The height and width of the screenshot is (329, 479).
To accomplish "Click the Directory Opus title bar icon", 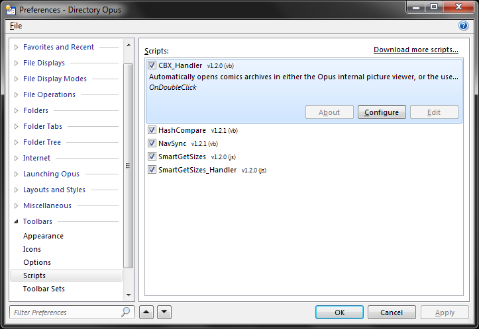I will 11,10.
